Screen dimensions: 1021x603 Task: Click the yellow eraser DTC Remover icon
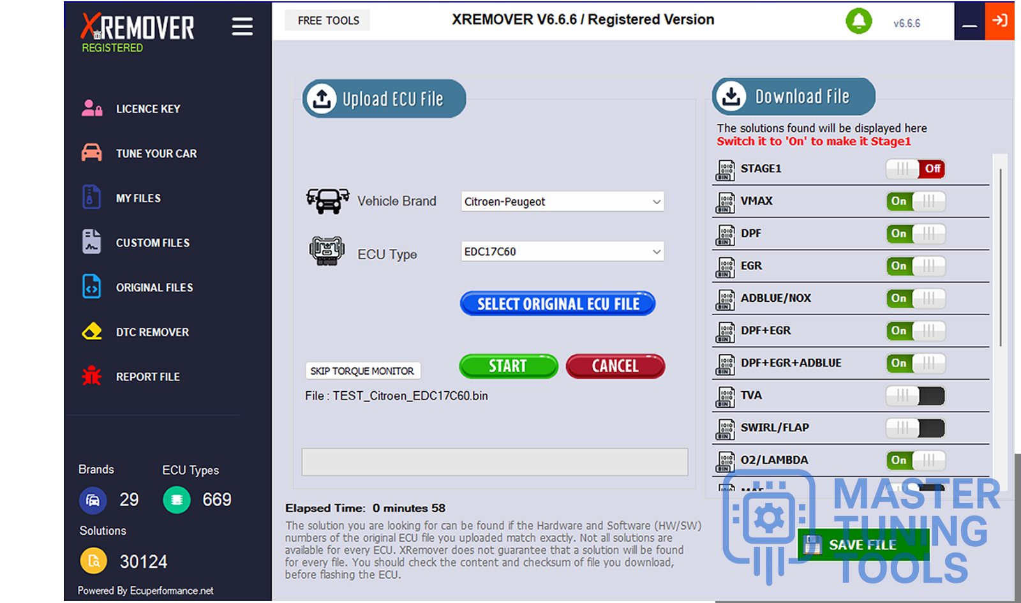[x=92, y=332]
